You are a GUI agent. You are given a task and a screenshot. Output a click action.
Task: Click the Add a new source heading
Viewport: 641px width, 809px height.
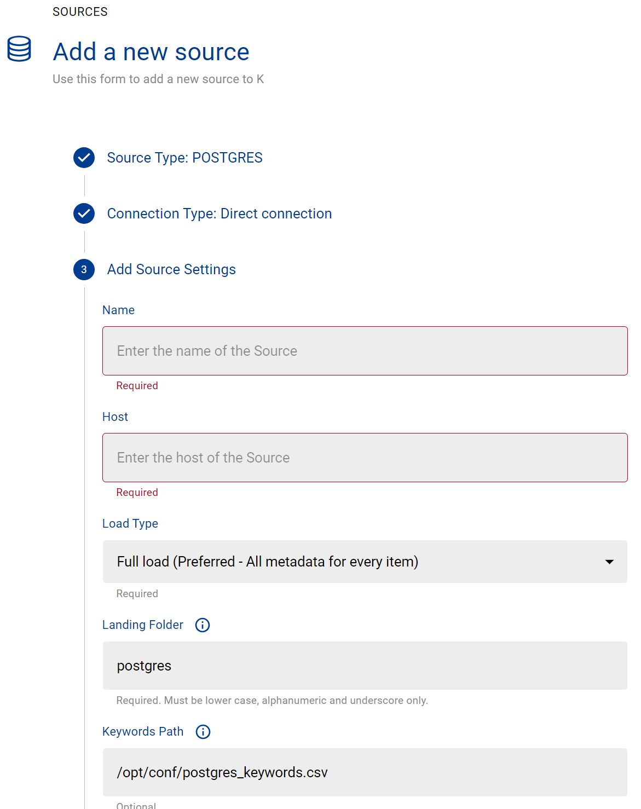[x=151, y=52]
